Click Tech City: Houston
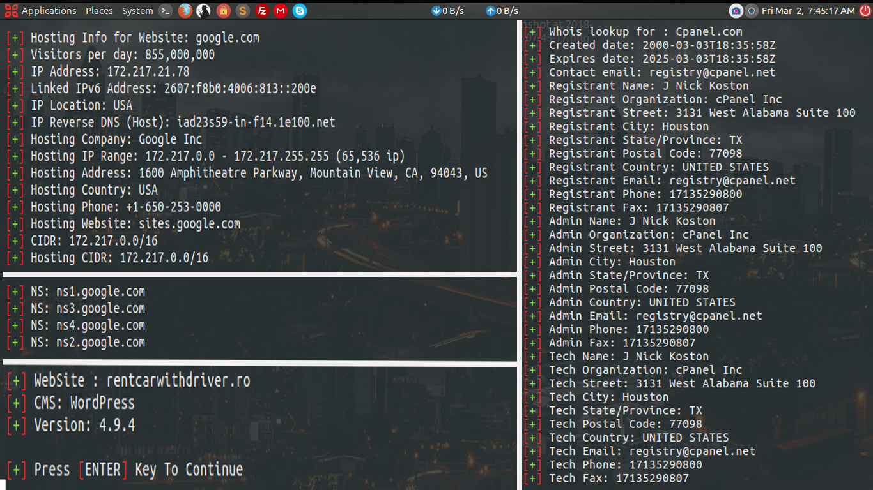Viewport: 873px width, 490px height. (x=596, y=397)
